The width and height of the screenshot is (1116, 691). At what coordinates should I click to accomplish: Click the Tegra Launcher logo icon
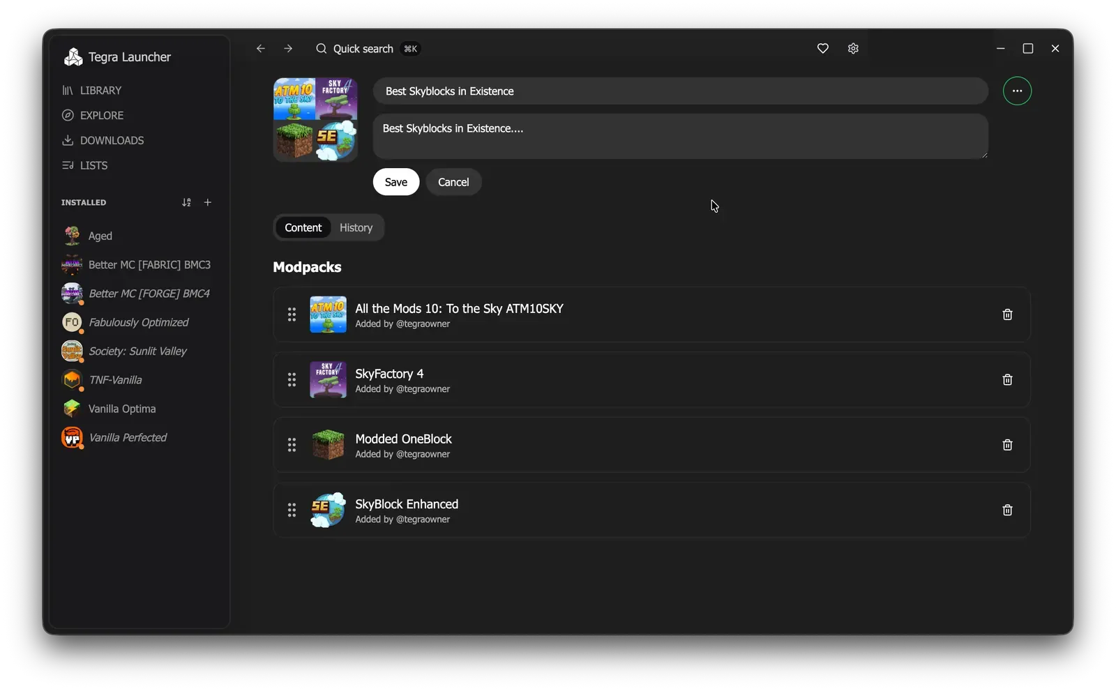tap(73, 57)
